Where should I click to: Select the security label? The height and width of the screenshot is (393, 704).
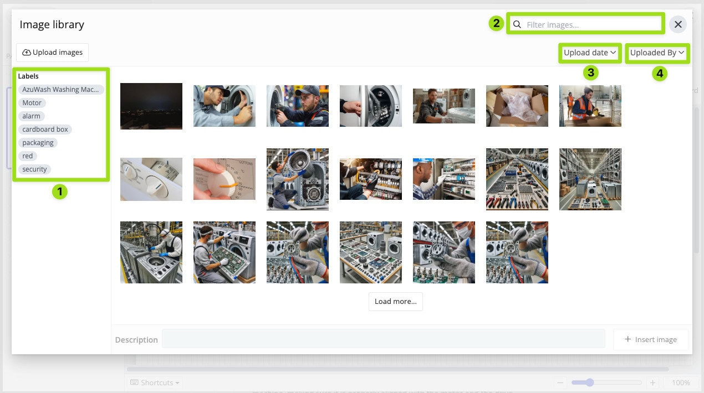(34, 169)
